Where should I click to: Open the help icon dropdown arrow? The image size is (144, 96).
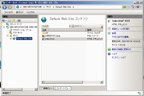(x=141, y=7)
